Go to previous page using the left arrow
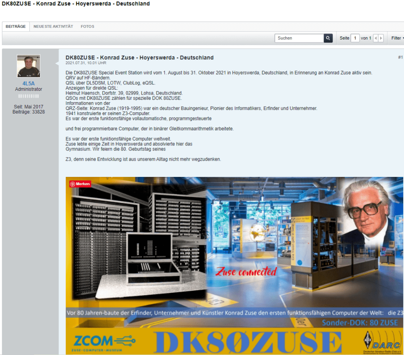This screenshot has height=355, width=404. pyautogui.click(x=375, y=38)
